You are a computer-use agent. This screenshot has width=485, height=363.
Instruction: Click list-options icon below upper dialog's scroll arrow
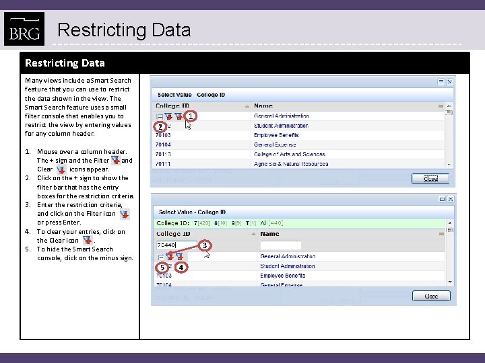point(449,112)
